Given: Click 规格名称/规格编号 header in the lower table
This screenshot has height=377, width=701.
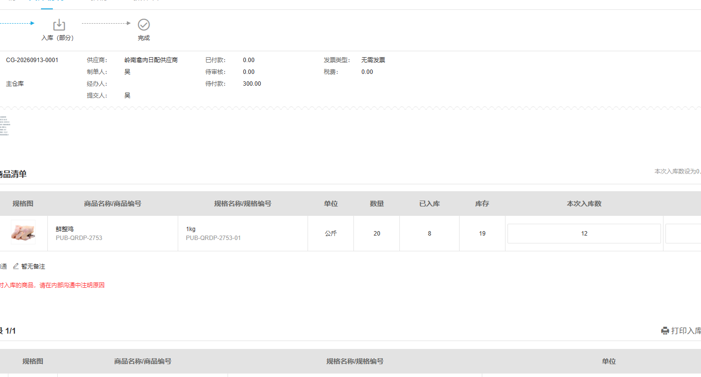Looking at the screenshot, I should coord(355,361).
